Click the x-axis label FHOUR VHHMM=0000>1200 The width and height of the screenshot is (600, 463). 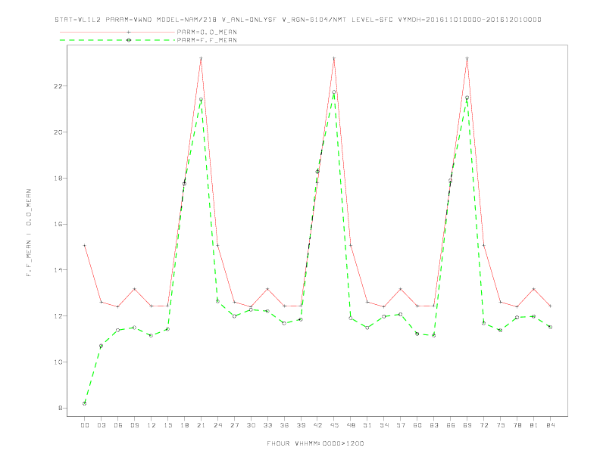tap(315, 443)
